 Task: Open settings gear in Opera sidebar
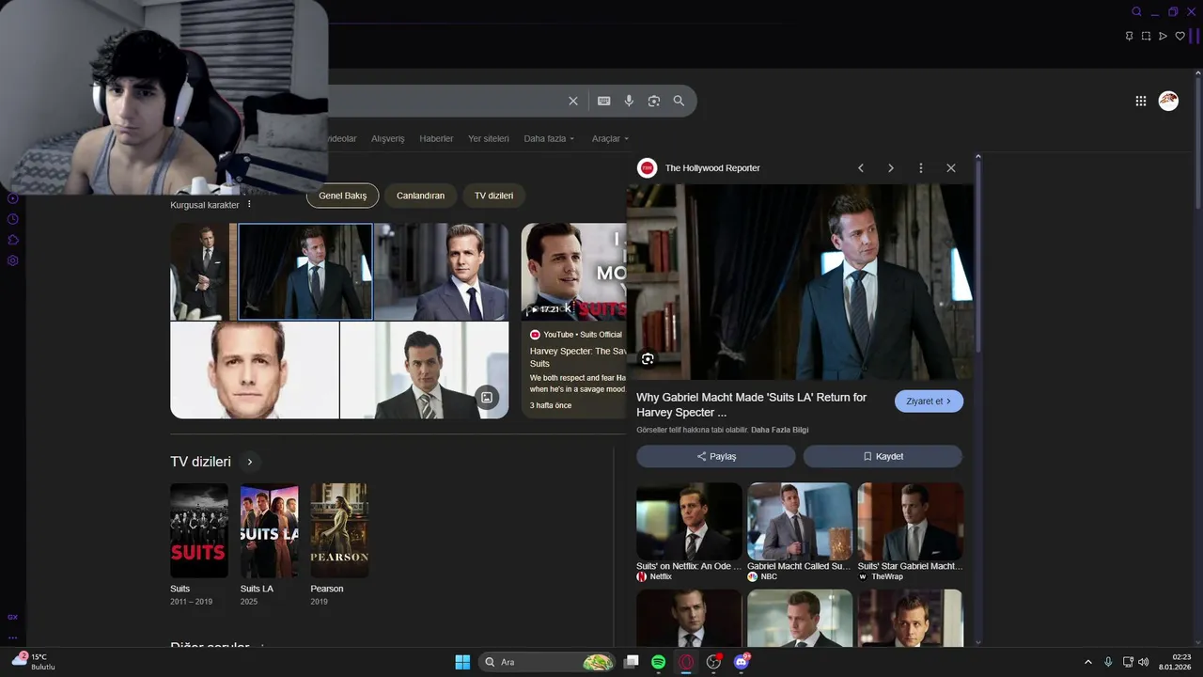tap(13, 260)
